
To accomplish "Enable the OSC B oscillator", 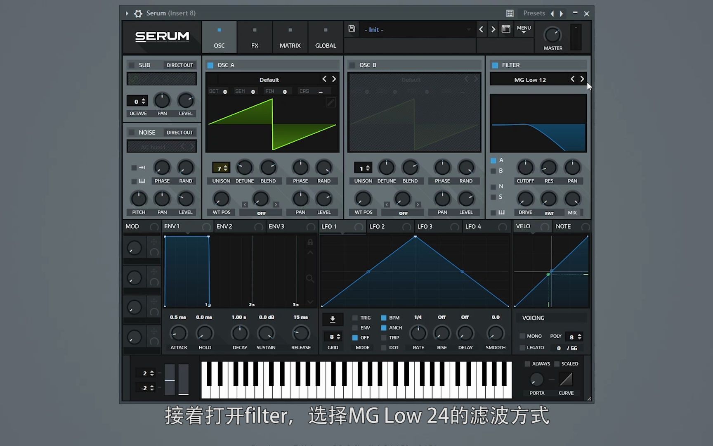I will (x=352, y=65).
